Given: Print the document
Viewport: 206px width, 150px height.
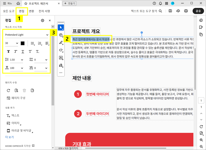Looking at the screenshot, I should [186, 11].
